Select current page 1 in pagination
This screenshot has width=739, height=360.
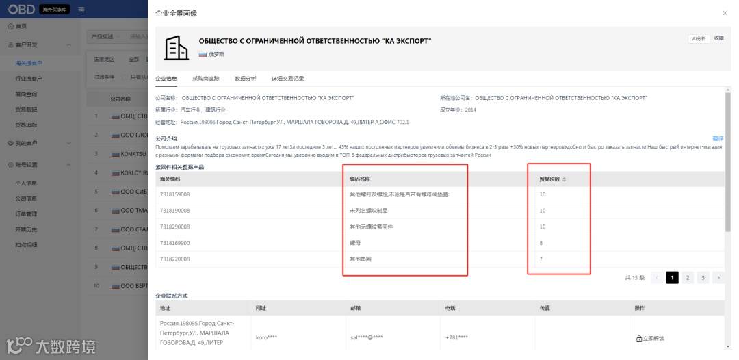point(672,278)
